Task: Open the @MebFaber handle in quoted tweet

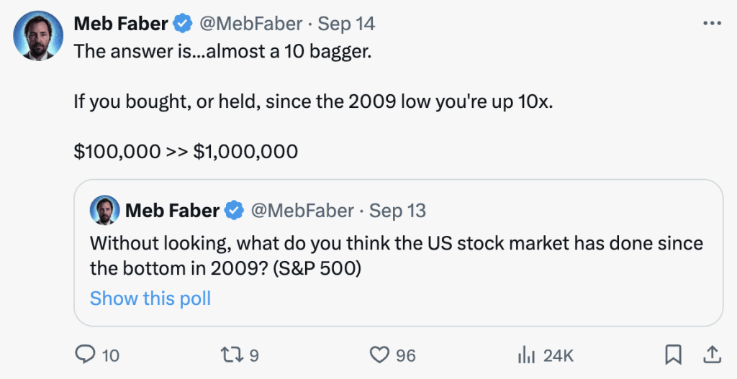Action: (302, 211)
